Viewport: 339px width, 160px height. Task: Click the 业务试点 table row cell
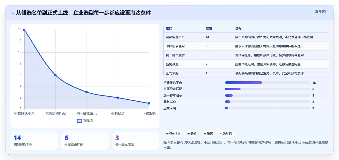click(172, 64)
